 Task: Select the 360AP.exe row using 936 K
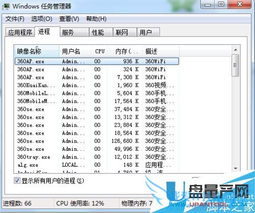97,61
